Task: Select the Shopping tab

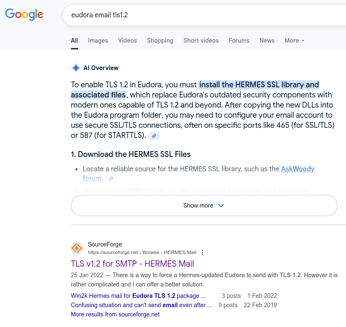Action: (160, 41)
